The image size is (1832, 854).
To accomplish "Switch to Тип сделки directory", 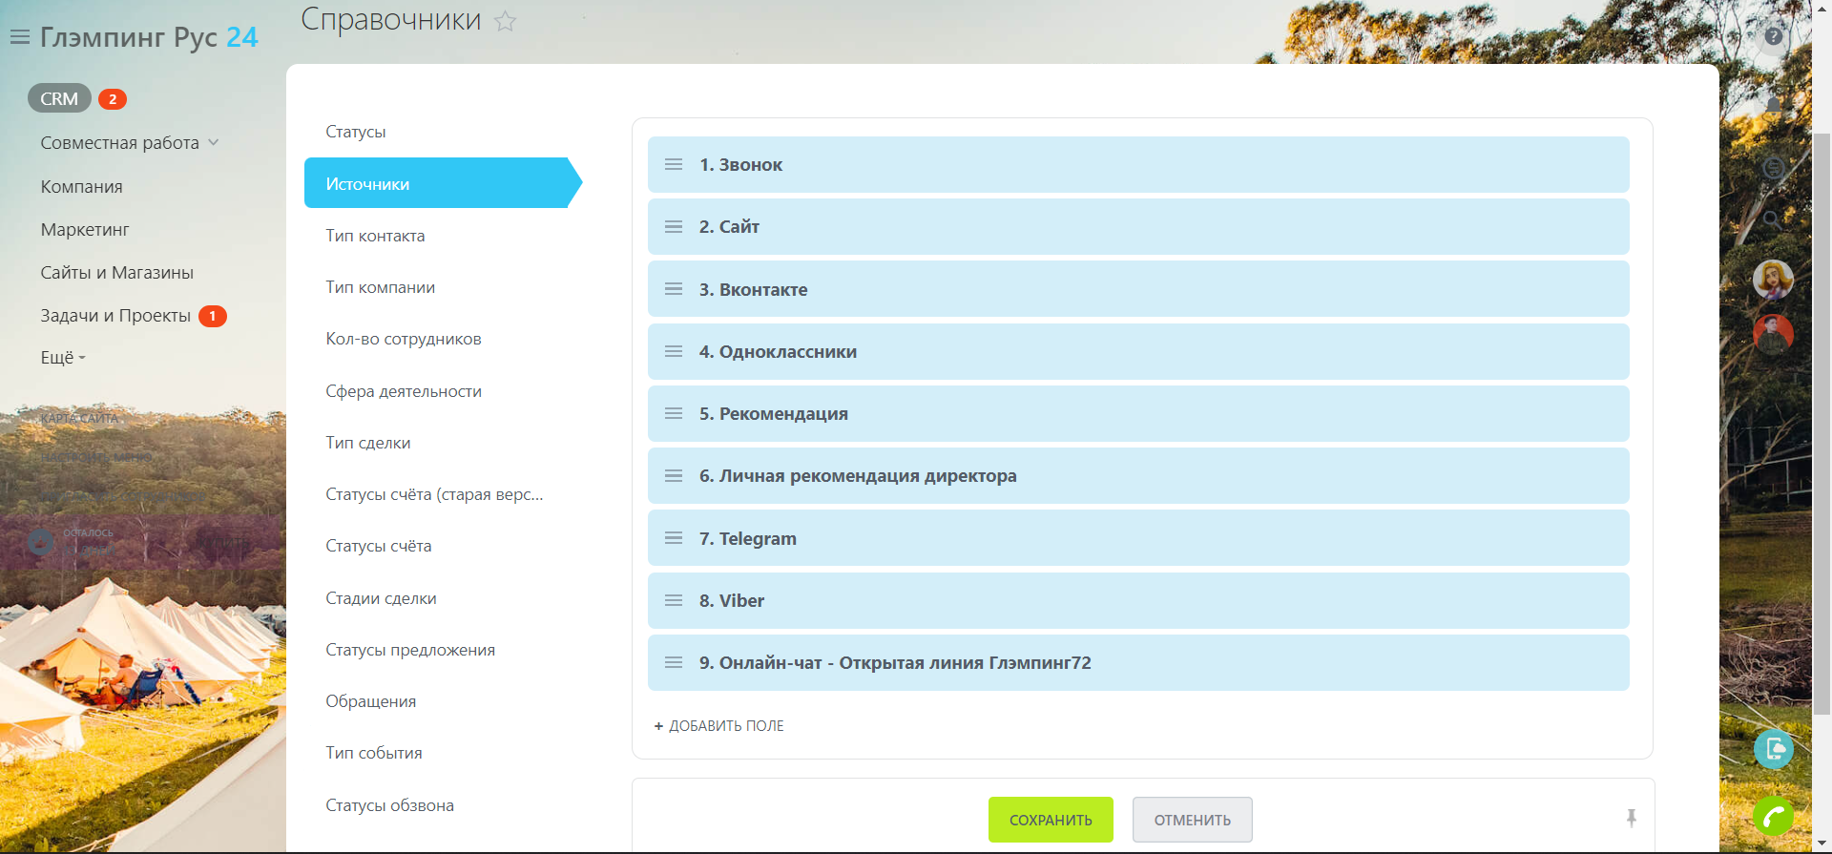I will coord(368,443).
